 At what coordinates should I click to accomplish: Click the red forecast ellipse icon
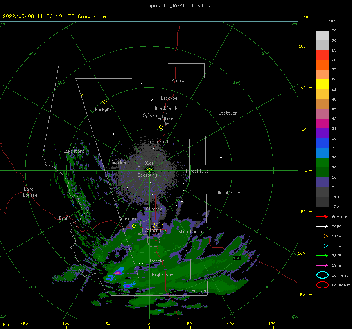pyautogui.click(x=322, y=285)
